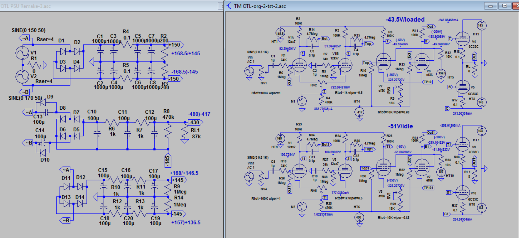Select diode D9 above capacitor C13
The height and width of the screenshot is (238, 519).
pos(43,103)
